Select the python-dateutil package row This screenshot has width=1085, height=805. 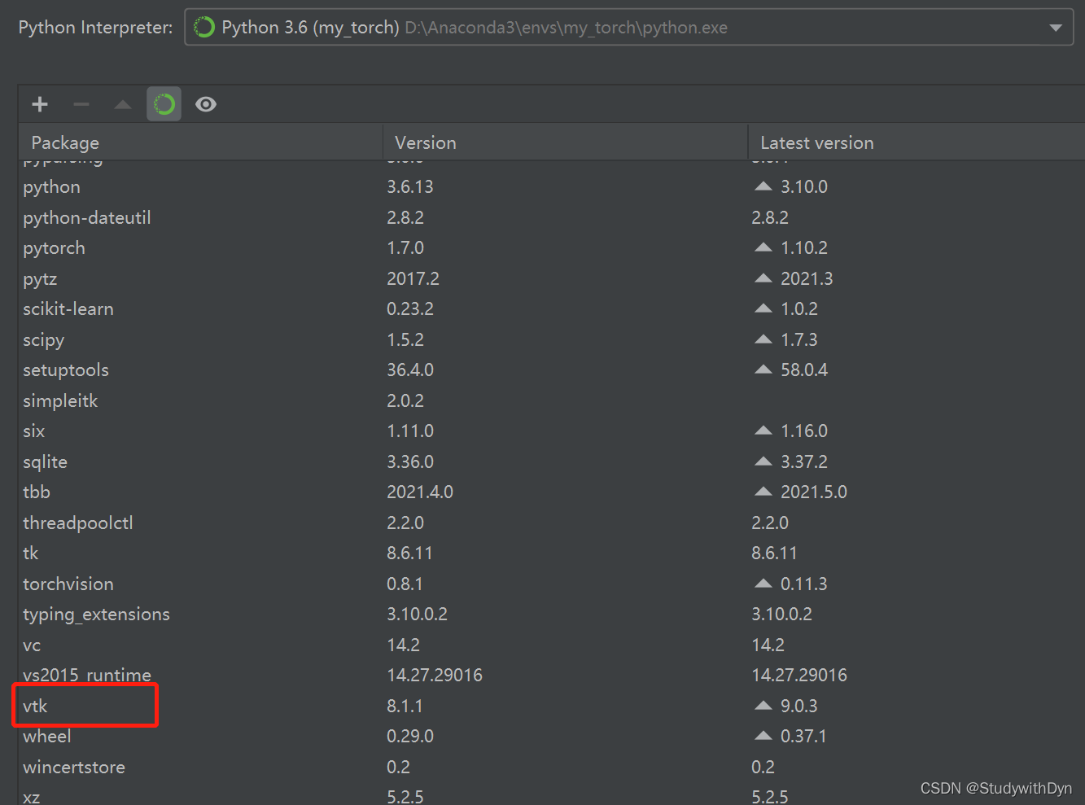[x=552, y=217]
